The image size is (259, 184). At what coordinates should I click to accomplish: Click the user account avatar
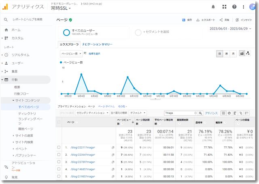click(252, 7)
